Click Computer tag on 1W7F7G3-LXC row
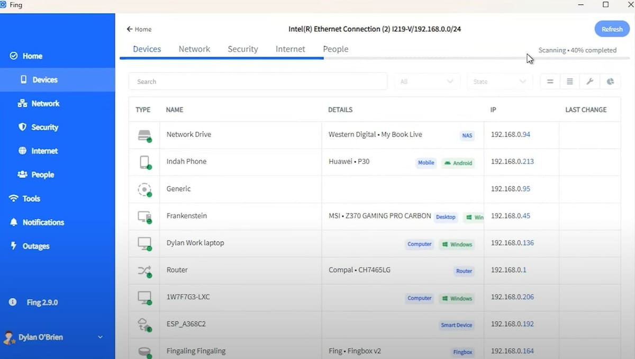 pyautogui.click(x=420, y=298)
